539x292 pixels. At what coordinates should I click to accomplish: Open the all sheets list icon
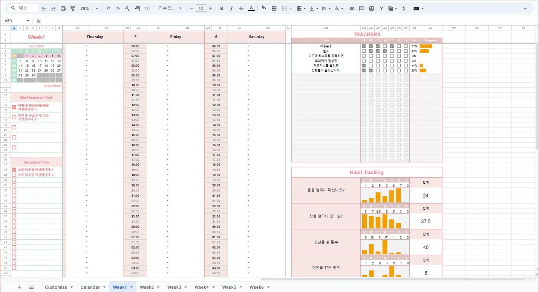coord(31,287)
